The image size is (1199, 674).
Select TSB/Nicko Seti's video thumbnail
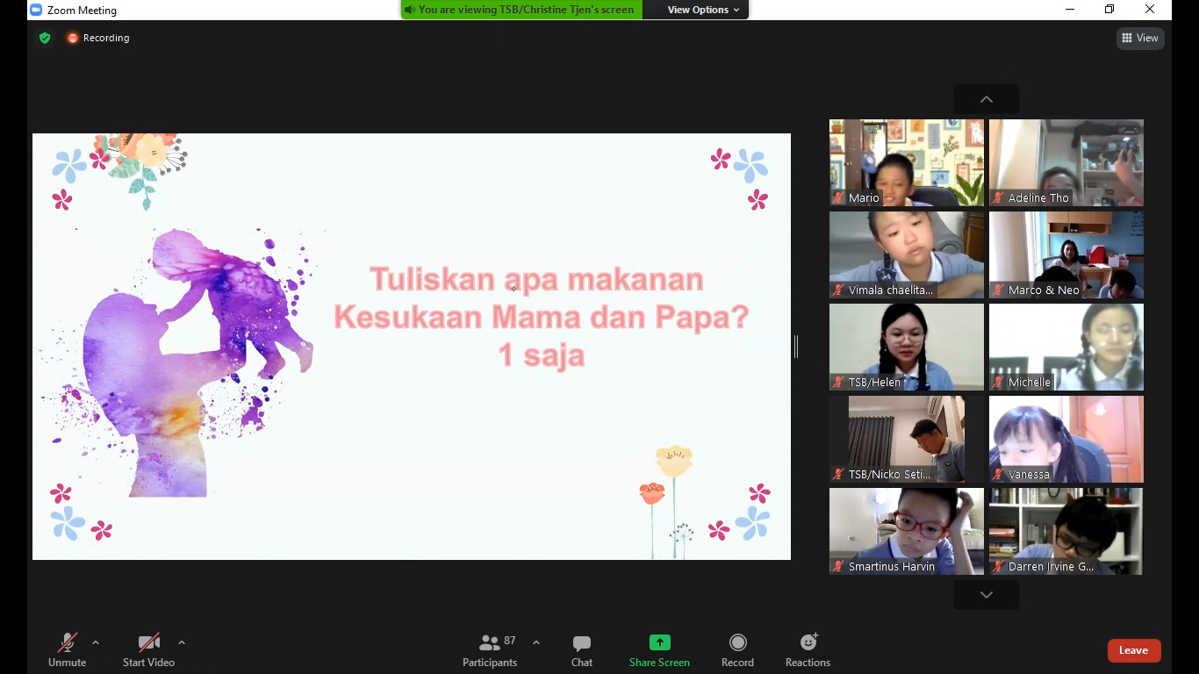click(x=907, y=439)
